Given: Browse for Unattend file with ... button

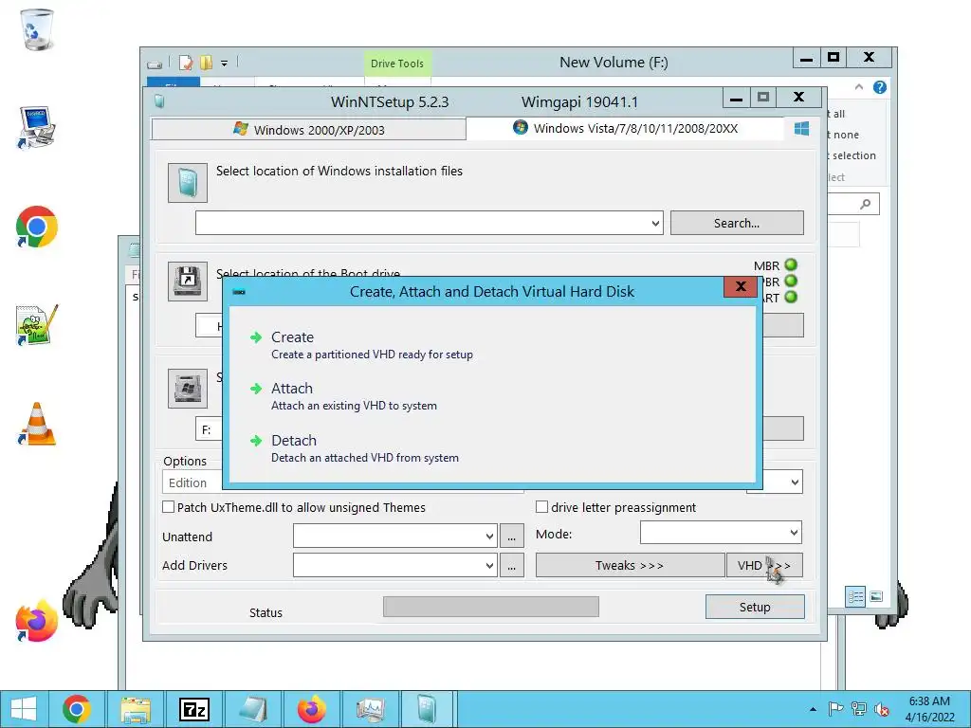Looking at the screenshot, I should [x=511, y=537].
